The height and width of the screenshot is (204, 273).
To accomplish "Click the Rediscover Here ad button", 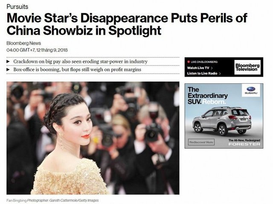I will tap(201, 142).
